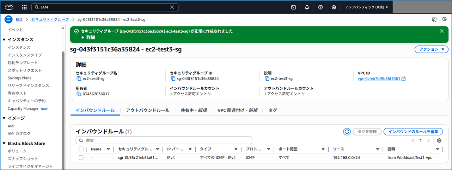The width and height of the screenshot is (452, 170).
Task: Close the green success banner
Action: click(441, 31)
